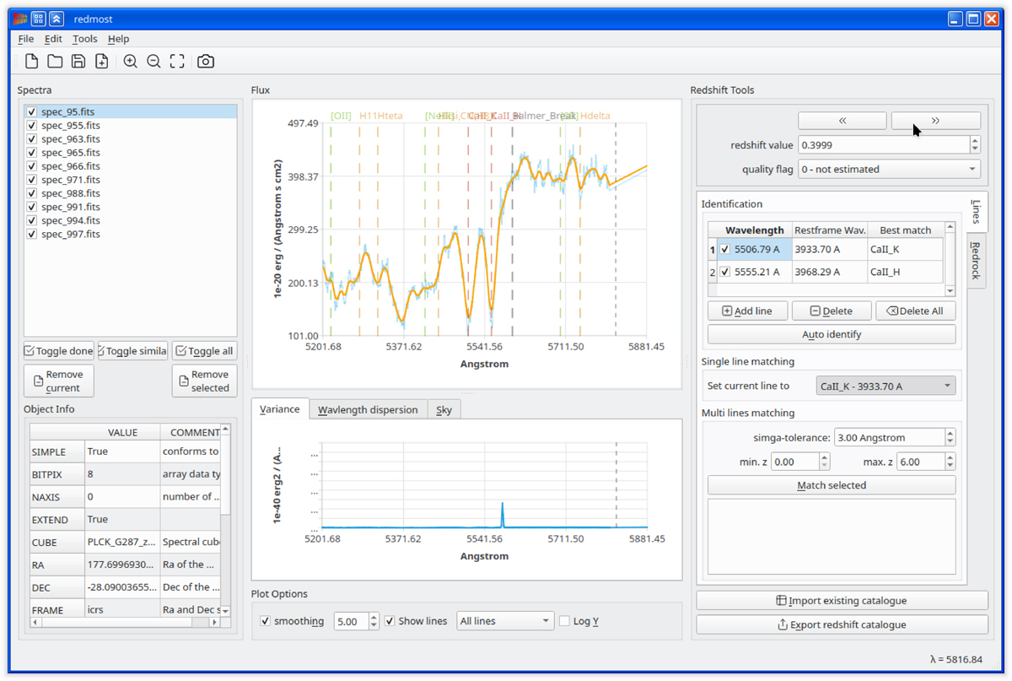Take a screenshot with the camera icon
The width and height of the screenshot is (1012, 681).
coord(206,62)
